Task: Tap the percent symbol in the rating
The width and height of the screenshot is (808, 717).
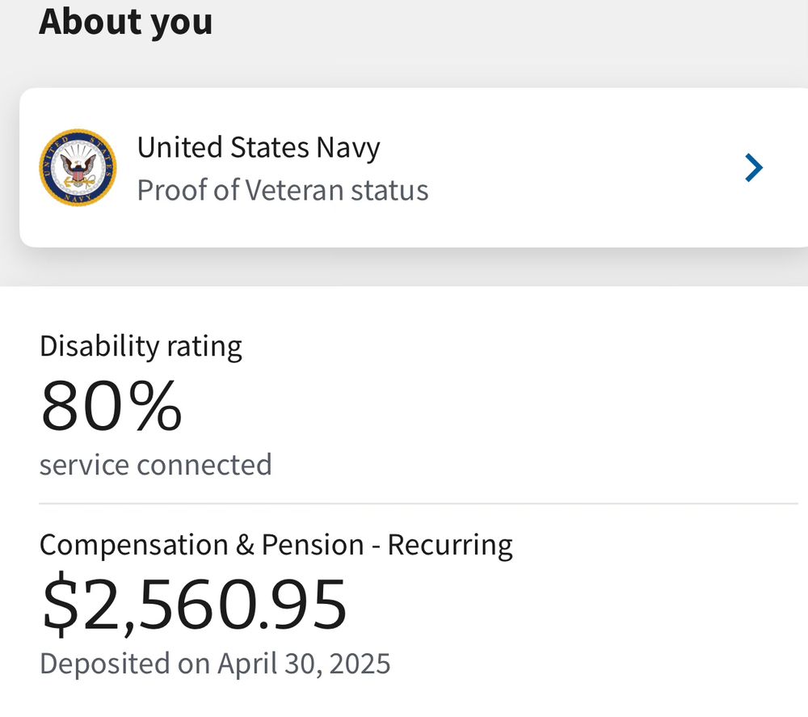Action: (155, 405)
